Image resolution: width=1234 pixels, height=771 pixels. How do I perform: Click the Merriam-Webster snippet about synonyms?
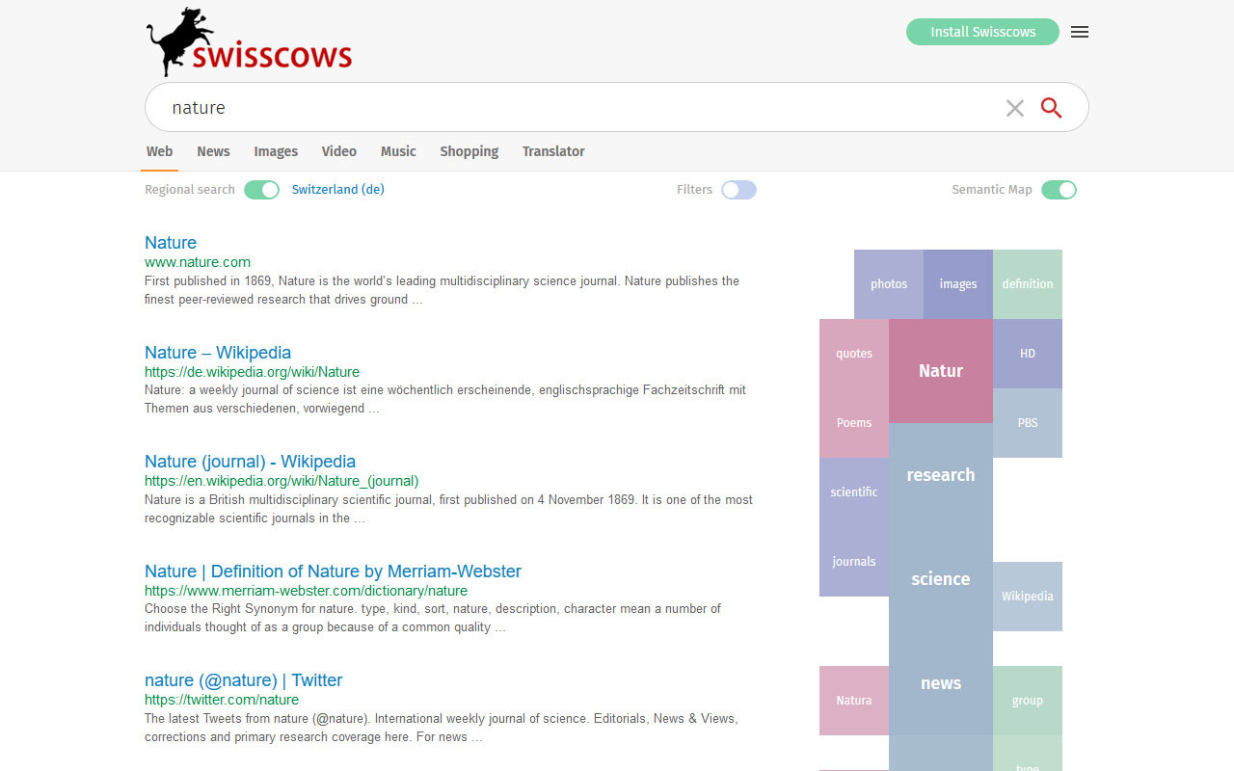433,619
